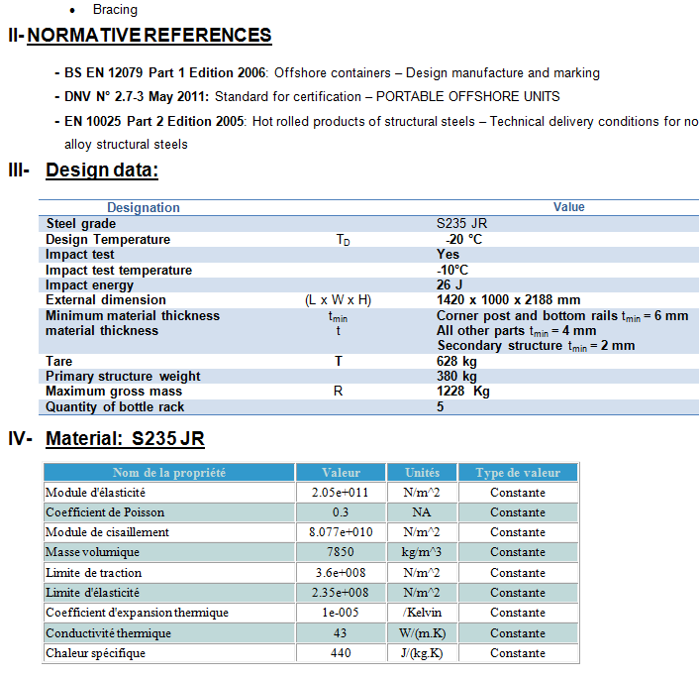
Task: Click the 'Valeur' column header
Action: click(x=341, y=472)
